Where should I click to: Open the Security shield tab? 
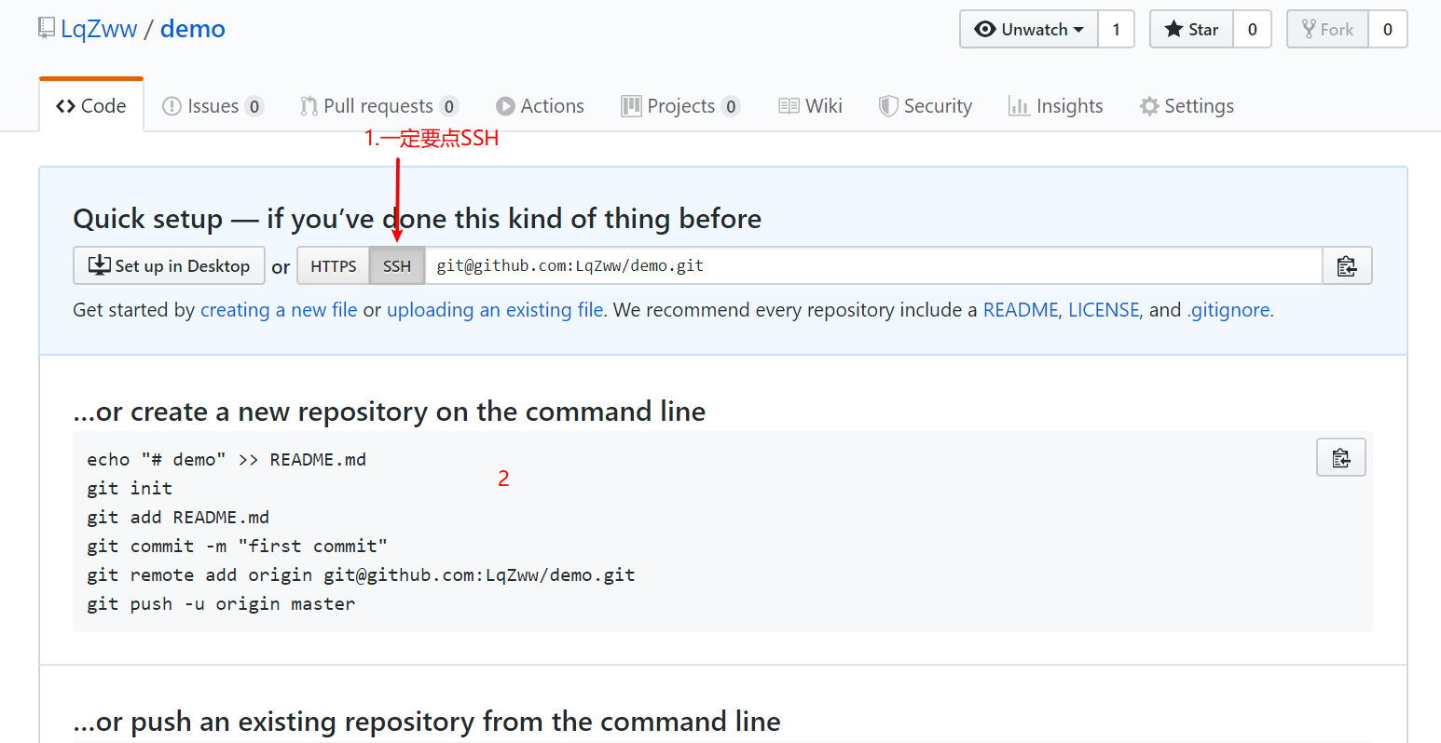[x=925, y=106]
